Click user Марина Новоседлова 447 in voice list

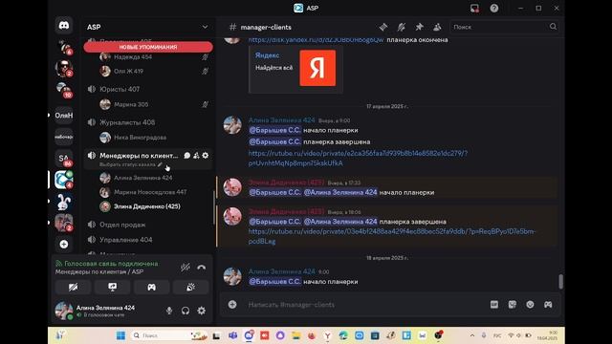point(150,192)
